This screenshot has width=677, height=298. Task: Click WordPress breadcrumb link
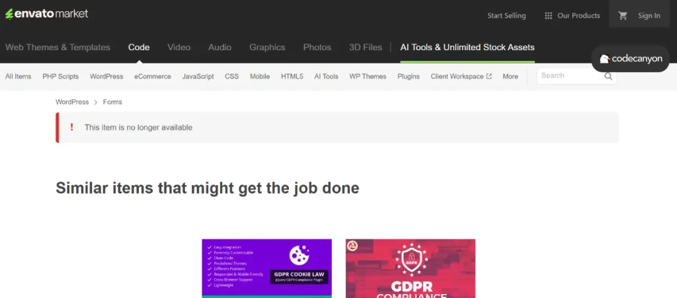click(x=72, y=102)
